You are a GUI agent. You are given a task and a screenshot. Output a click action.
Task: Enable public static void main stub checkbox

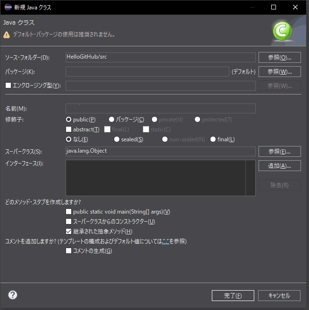(x=69, y=212)
